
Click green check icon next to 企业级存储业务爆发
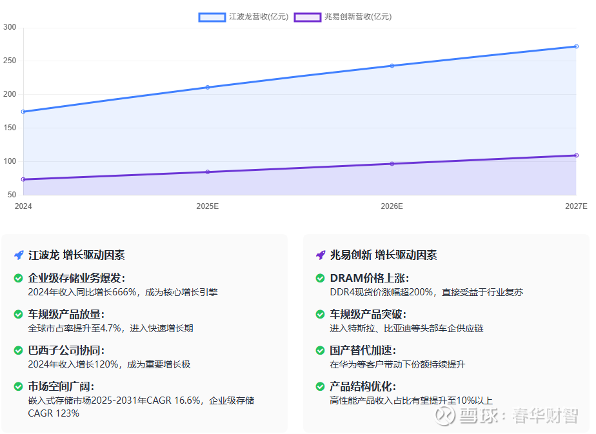(19, 278)
